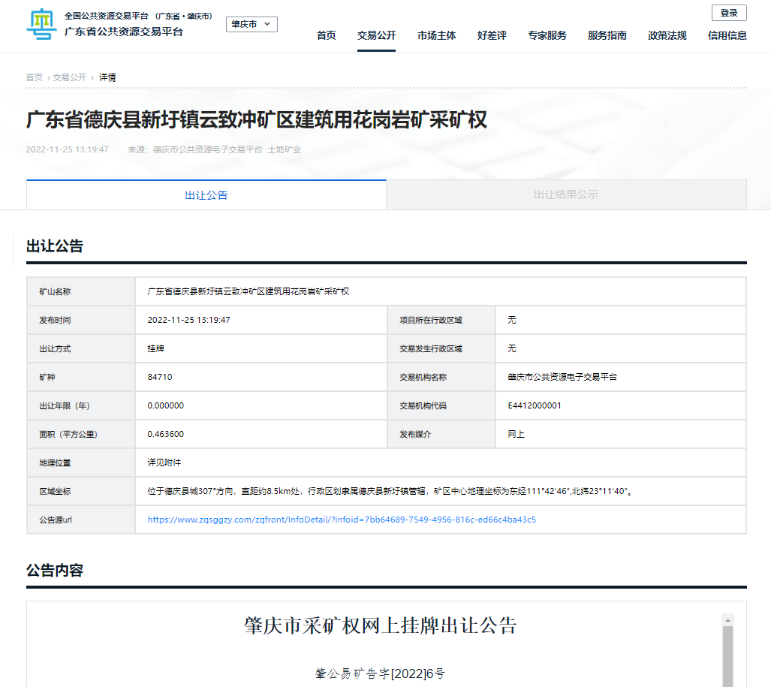
Task: Click scrollbar up arrow in announcement panel
Action: 727,620
